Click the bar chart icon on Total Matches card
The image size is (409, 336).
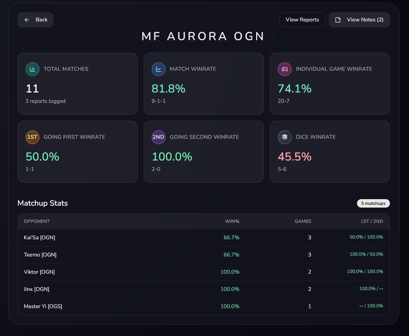tap(32, 69)
